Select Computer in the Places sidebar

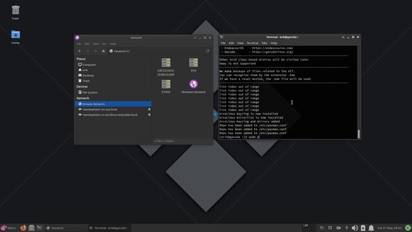click(113, 64)
